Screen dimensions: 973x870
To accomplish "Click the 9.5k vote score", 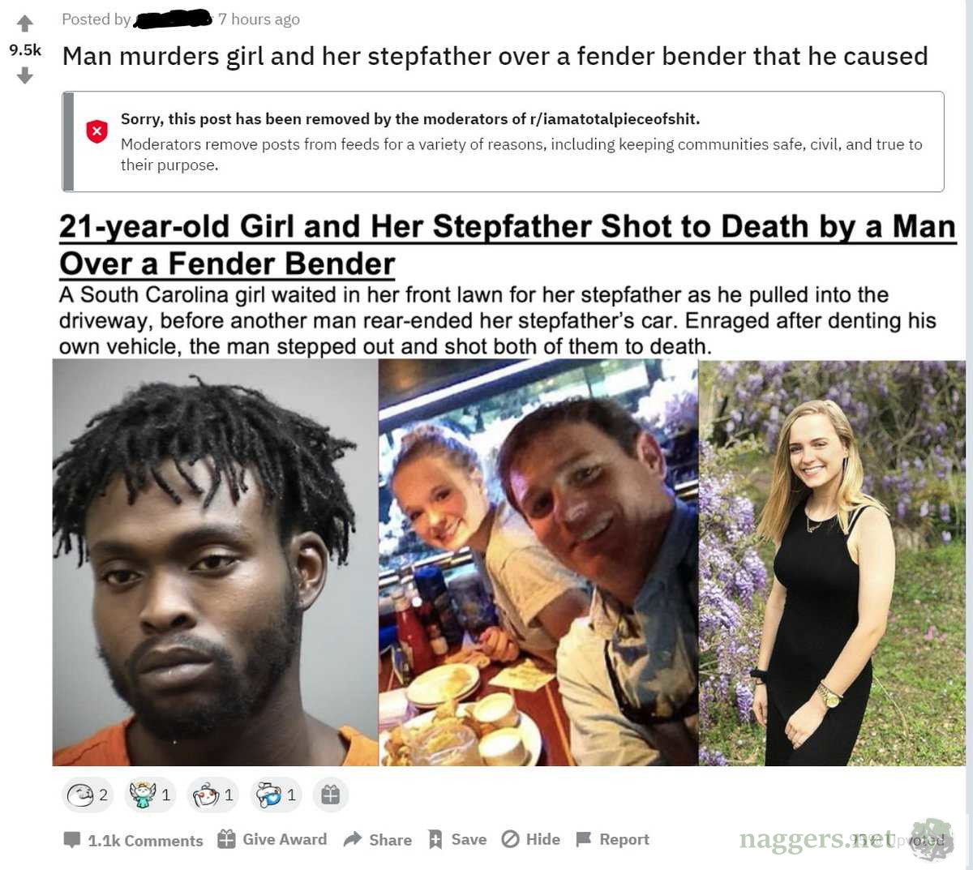I will 25,49.
